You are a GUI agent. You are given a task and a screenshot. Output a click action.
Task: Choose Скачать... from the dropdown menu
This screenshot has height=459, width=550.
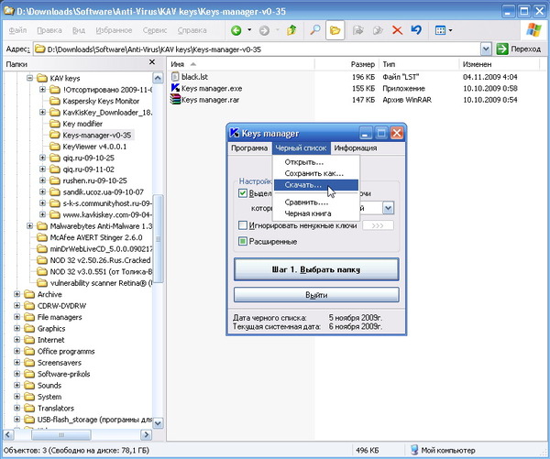[x=316, y=185]
